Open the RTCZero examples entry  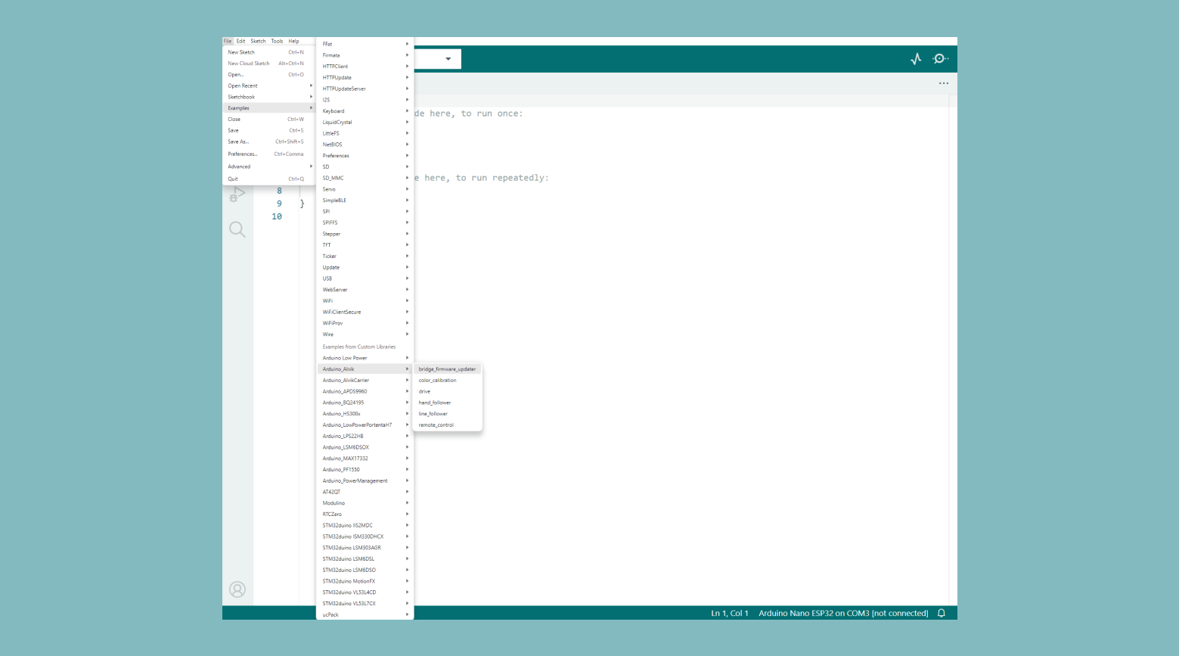[365, 515]
